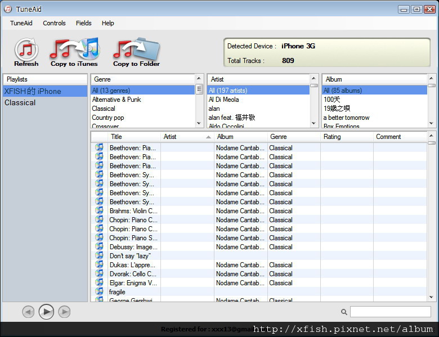Select the Dvorak: Cello C... track title
Image resolution: width=439 pixels, height=337 pixels.
coord(133,274)
